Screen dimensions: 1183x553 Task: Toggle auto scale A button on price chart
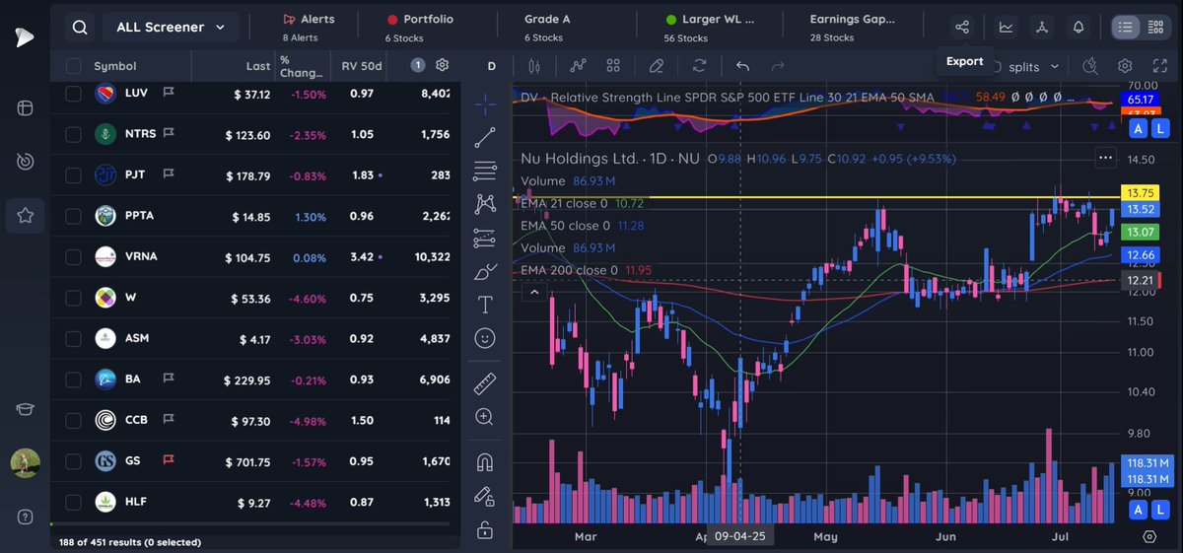tap(1139, 510)
